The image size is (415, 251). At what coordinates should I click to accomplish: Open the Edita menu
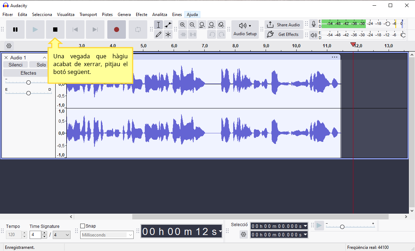click(x=22, y=15)
